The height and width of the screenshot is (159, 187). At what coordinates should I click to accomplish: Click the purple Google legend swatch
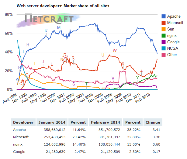(164, 42)
